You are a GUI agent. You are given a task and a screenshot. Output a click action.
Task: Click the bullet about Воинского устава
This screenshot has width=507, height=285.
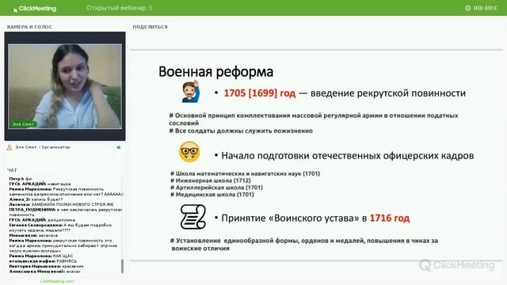312,218
